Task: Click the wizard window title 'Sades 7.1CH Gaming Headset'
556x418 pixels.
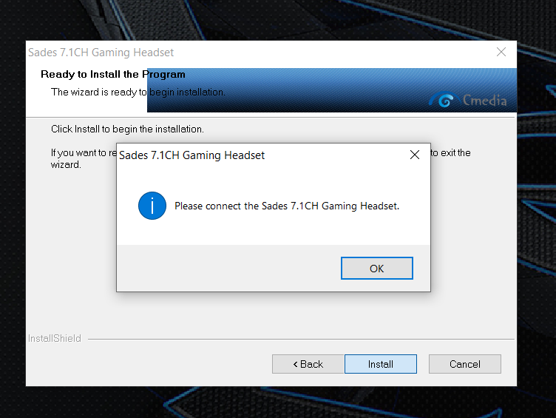Action: (x=101, y=53)
